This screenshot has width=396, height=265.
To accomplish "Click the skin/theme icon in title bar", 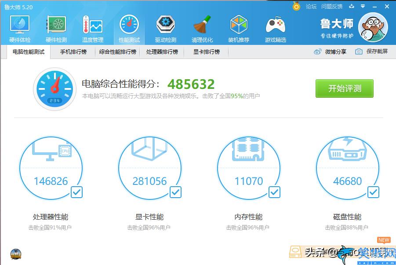I will [x=352, y=6].
